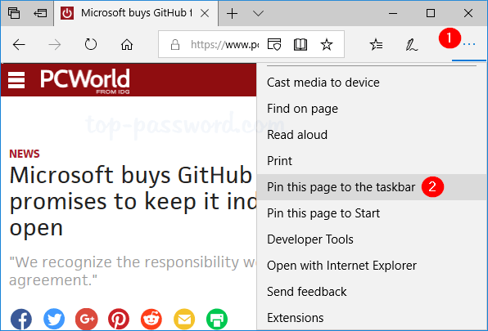Maximize the Edge window
488x331 pixels.
point(431,13)
